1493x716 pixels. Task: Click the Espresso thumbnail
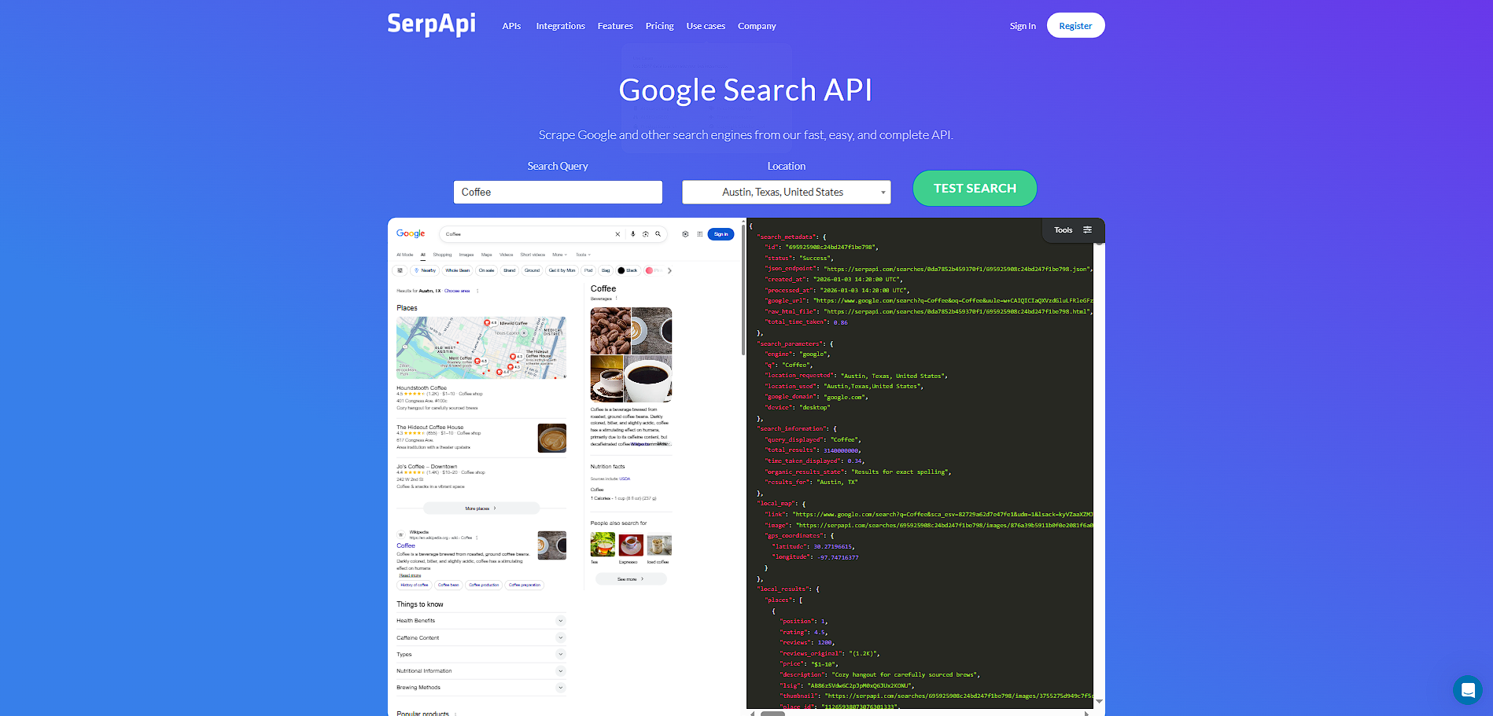(x=631, y=544)
